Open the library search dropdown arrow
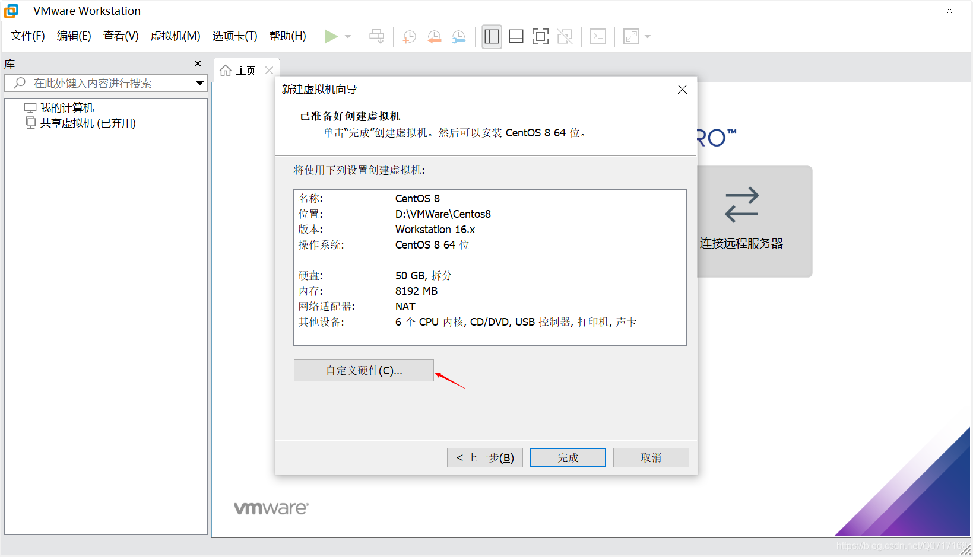This screenshot has height=557, width=973. coord(200,83)
